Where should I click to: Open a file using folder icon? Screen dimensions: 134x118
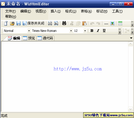pyautogui.click(x=12, y=23)
